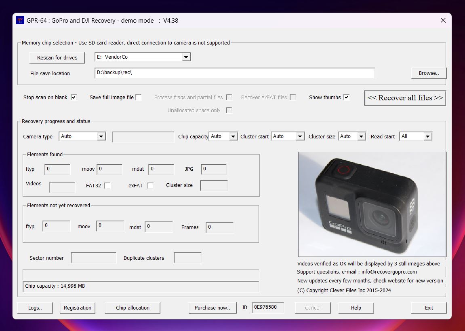The width and height of the screenshot is (465, 331).
Task: Click the GoPro camera thumbnail image
Action: [x=372, y=204]
